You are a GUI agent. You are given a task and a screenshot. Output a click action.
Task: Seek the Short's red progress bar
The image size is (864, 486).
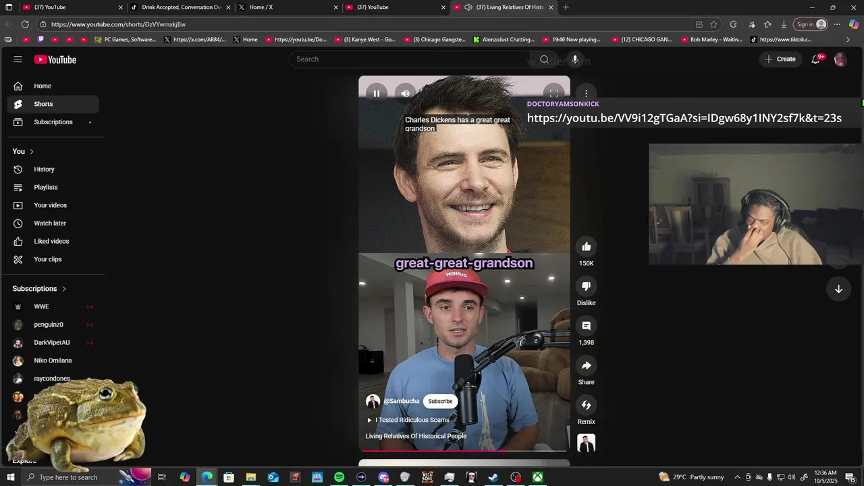(x=464, y=450)
